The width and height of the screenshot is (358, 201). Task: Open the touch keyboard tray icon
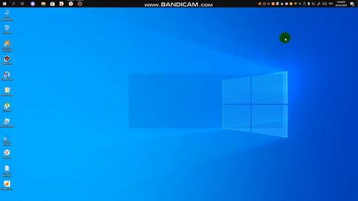[x=324, y=4]
